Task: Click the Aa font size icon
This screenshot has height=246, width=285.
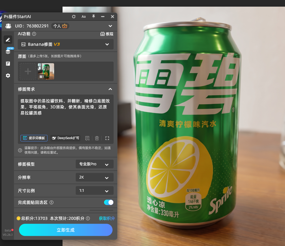Action: 84,17
